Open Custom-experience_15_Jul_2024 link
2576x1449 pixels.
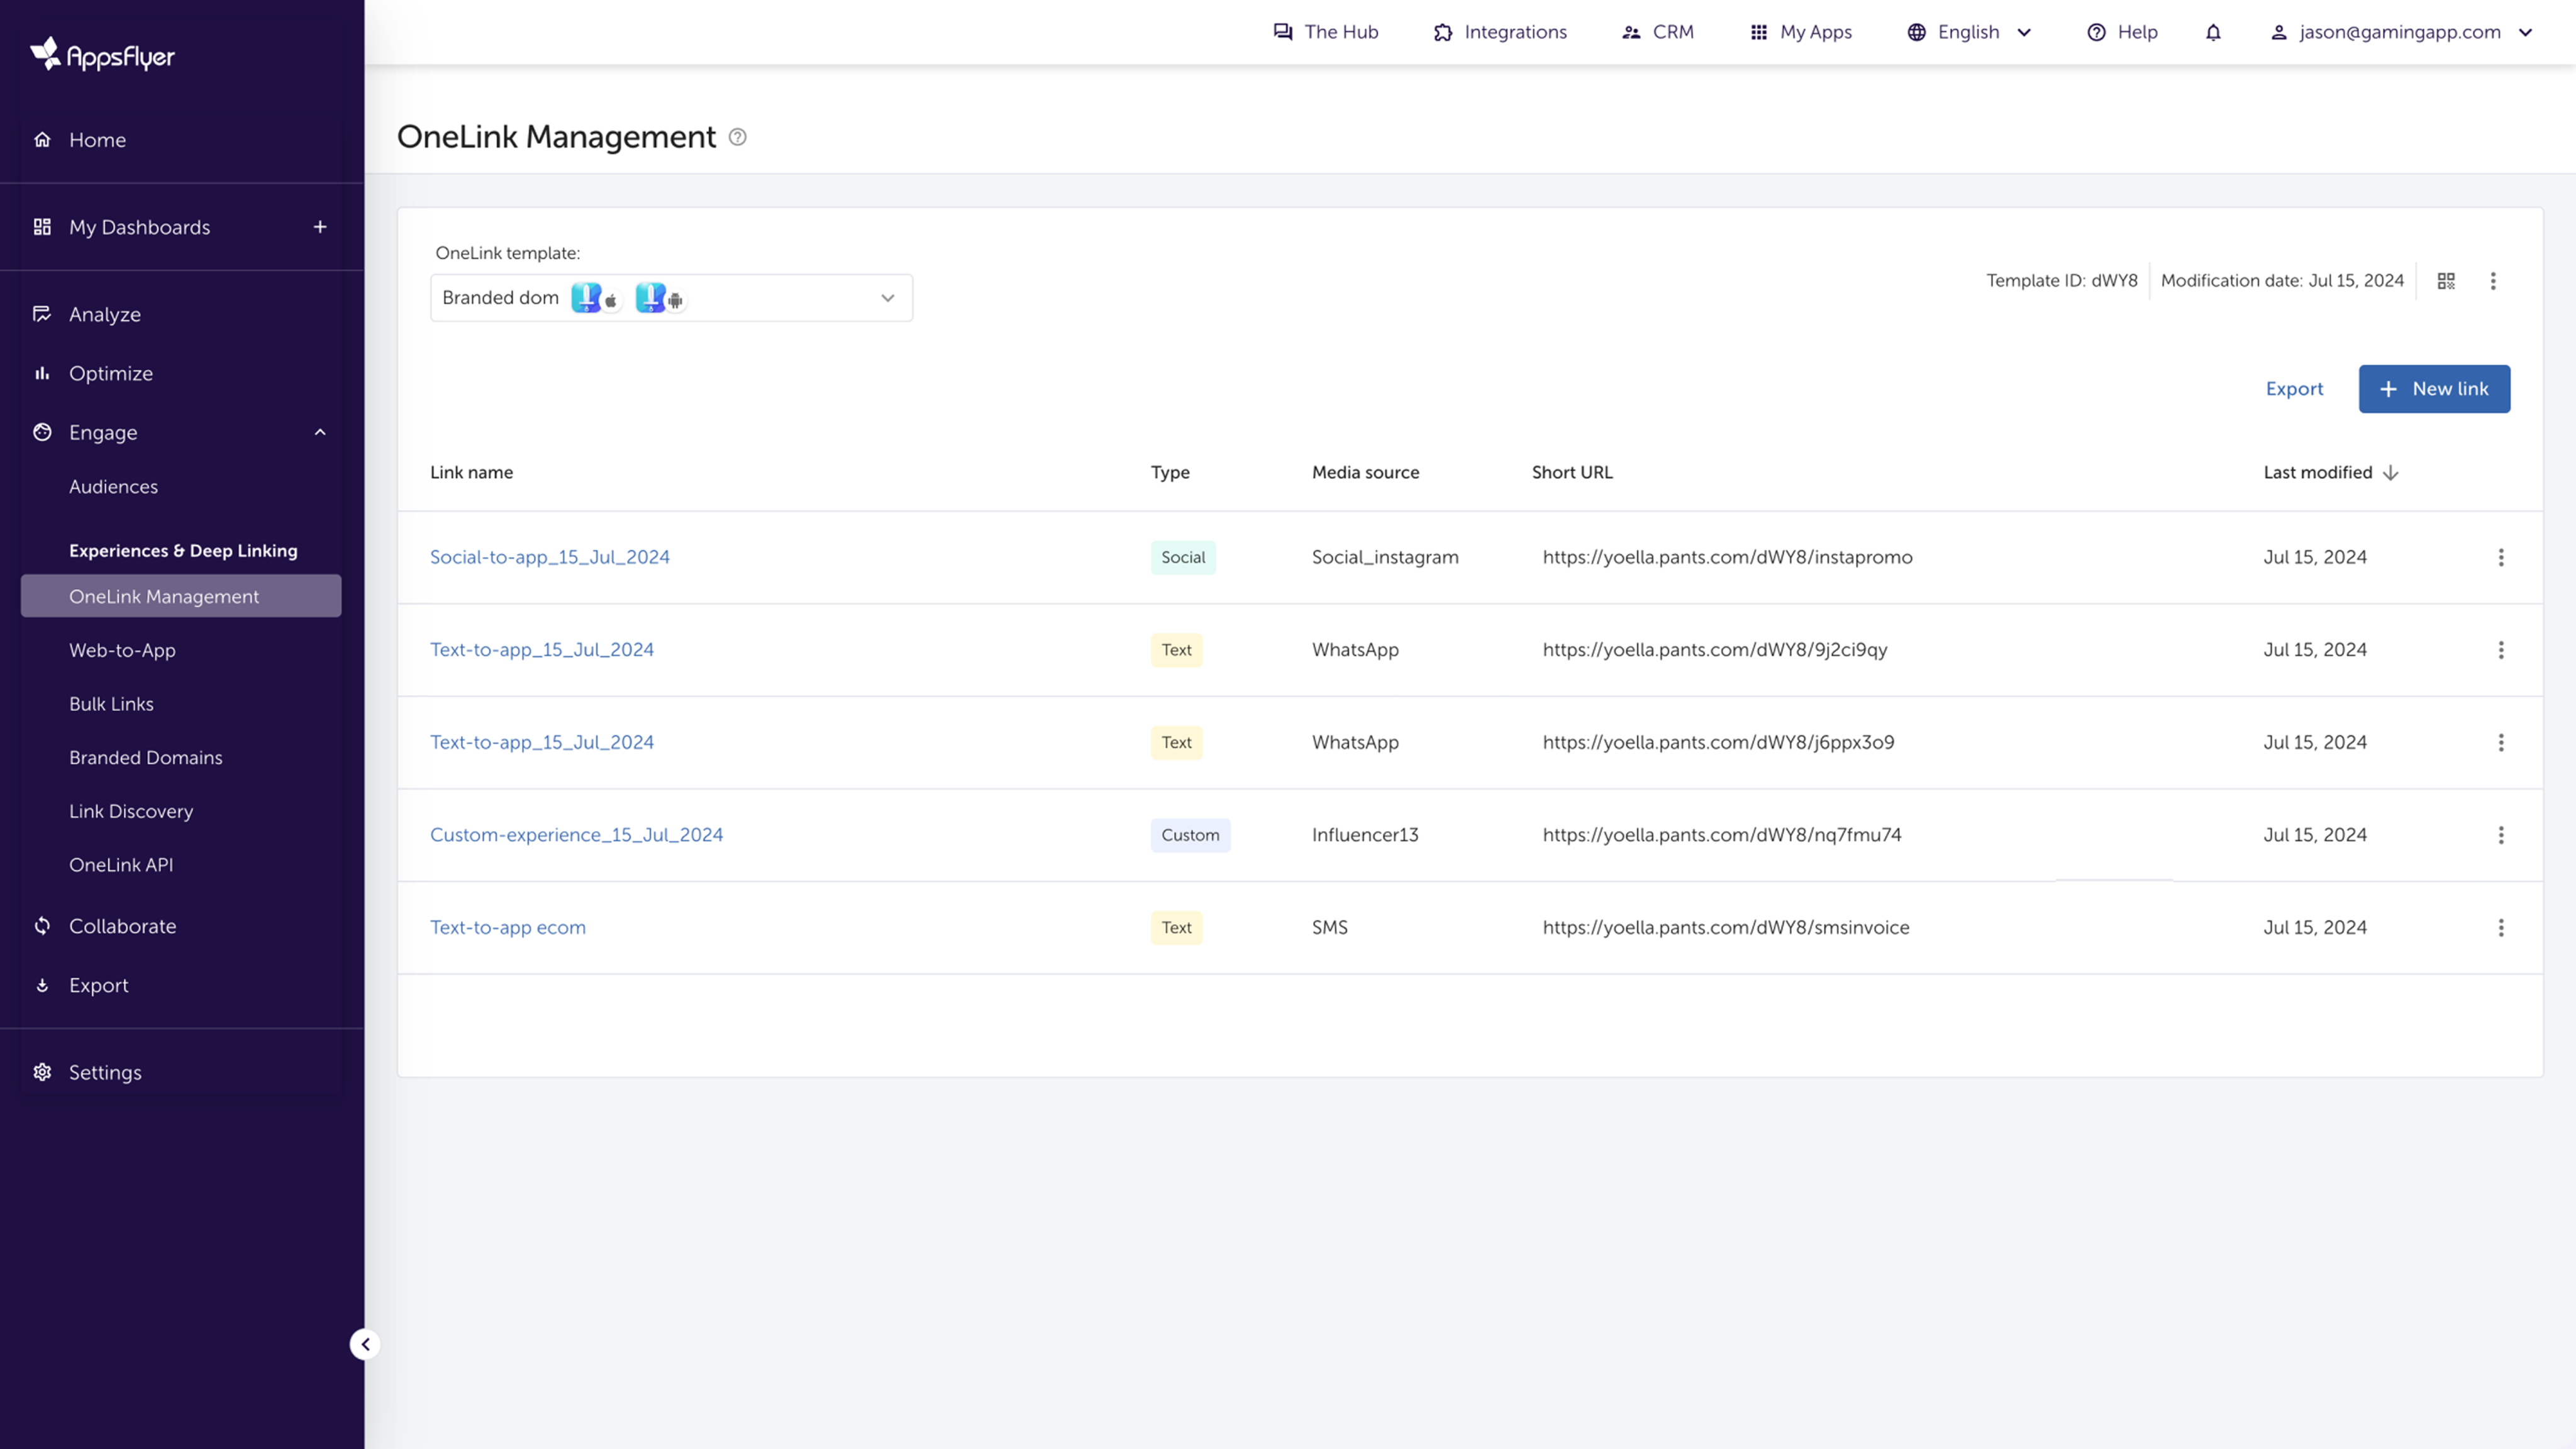[576, 834]
